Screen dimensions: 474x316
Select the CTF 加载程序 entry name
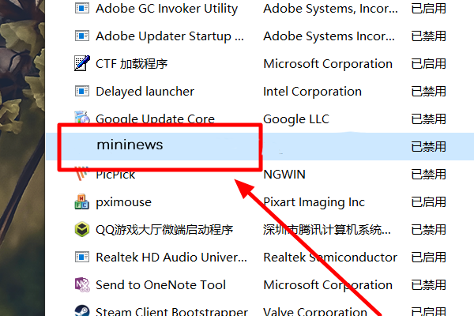pyautogui.click(x=131, y=64)
